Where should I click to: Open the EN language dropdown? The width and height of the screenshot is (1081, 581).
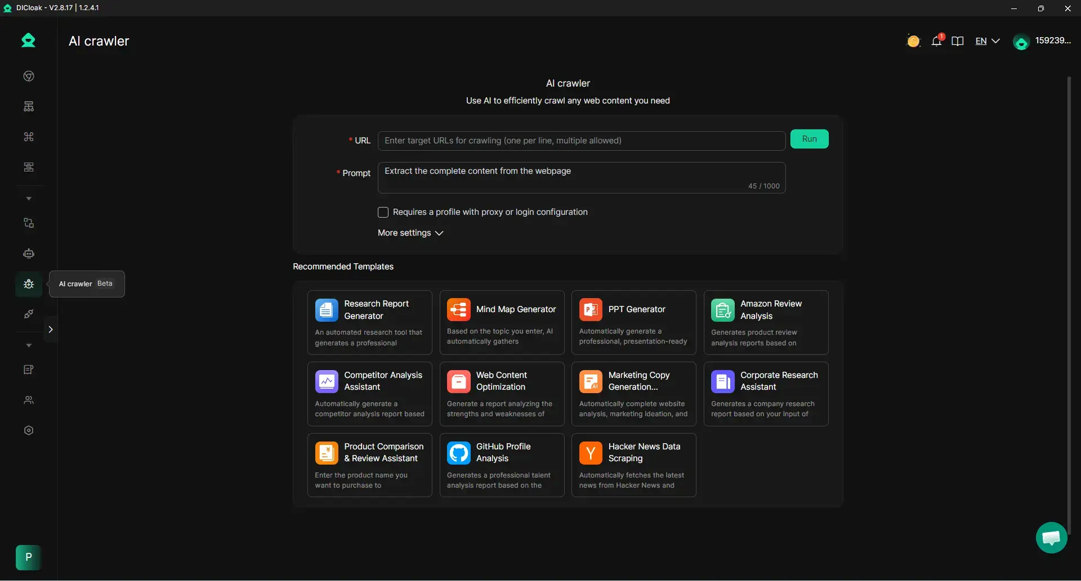pos(987,41)
